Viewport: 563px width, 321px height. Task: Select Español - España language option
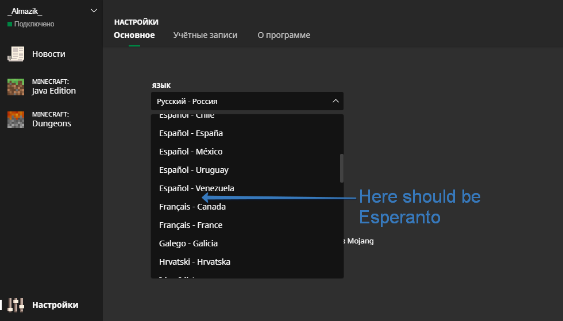191,133
